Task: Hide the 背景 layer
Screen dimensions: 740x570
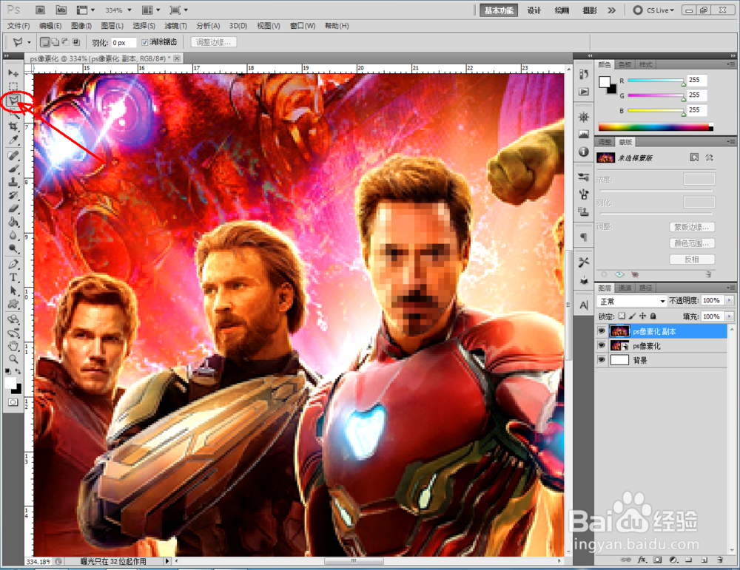Action: [601, 360]
